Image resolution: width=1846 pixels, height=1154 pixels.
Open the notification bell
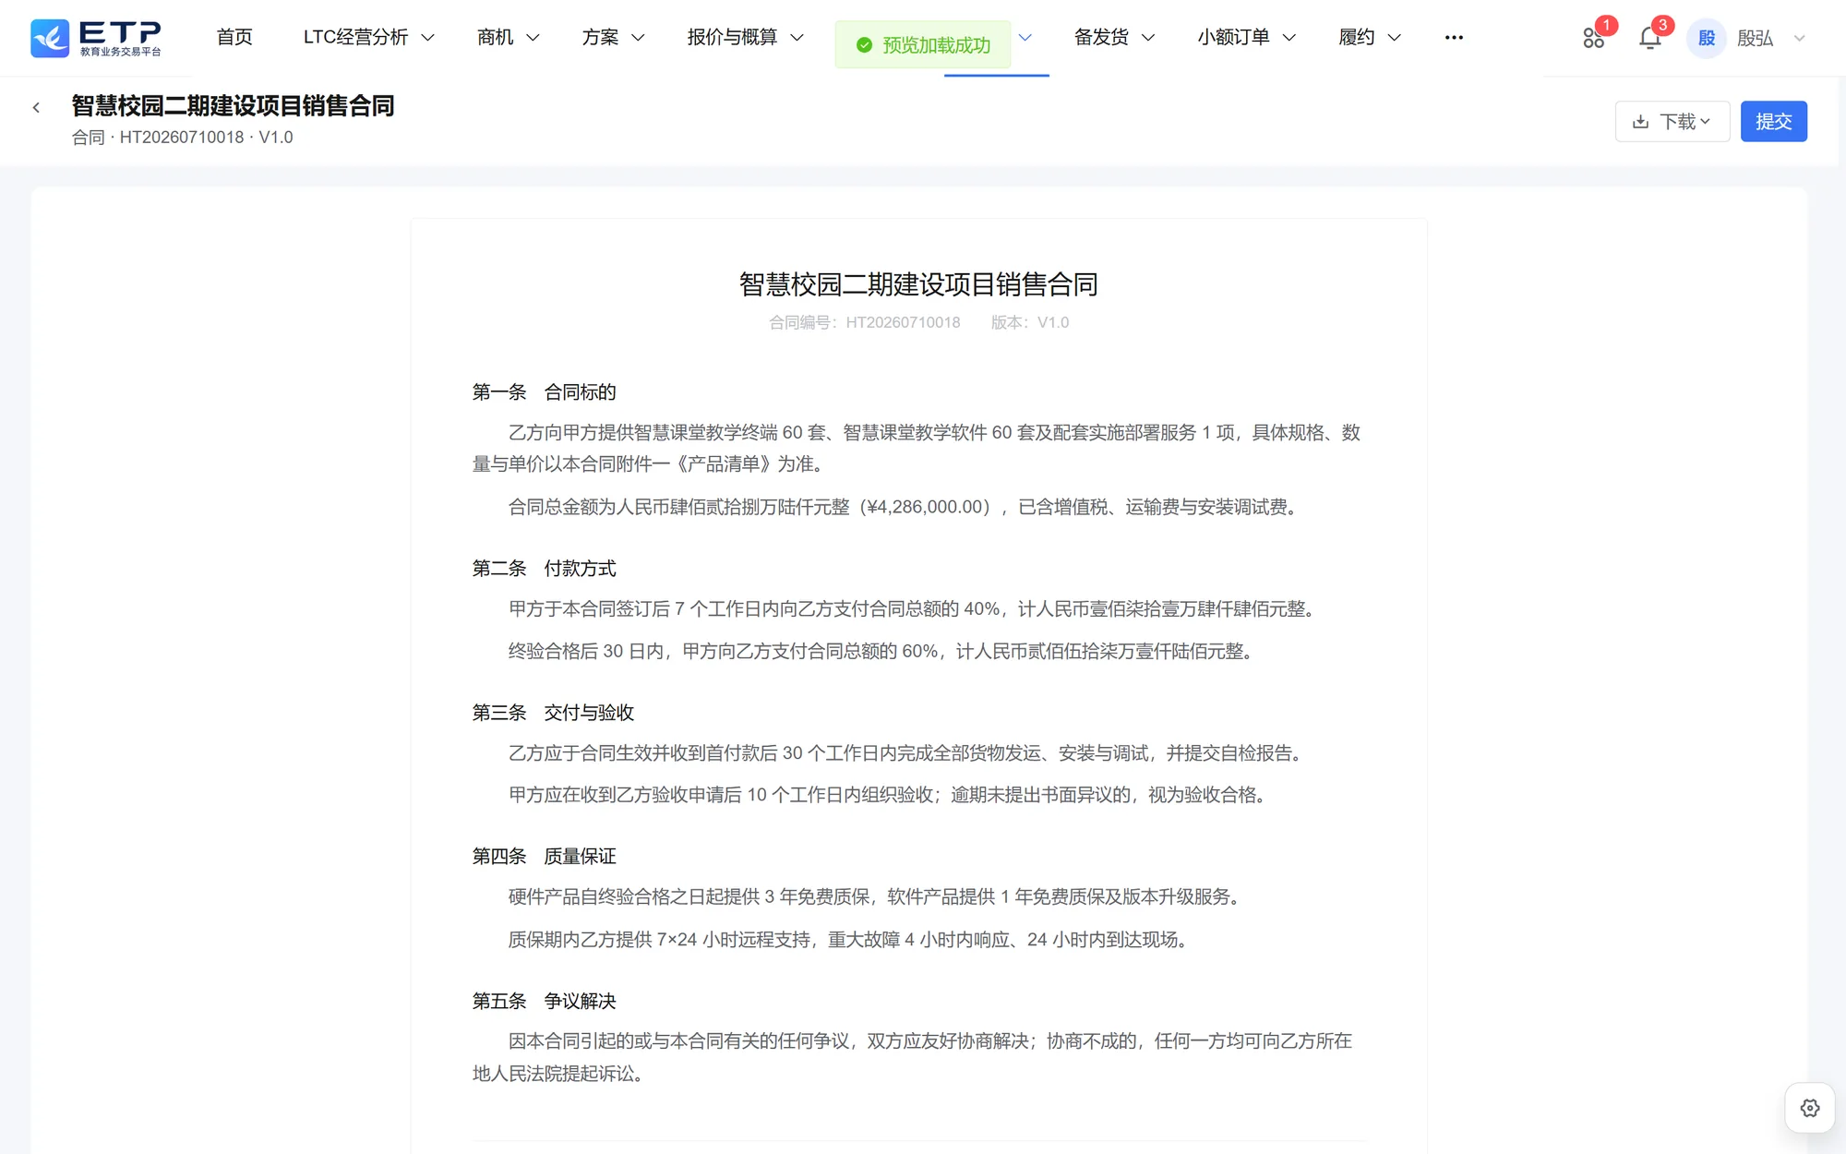tap(1649, 38)
